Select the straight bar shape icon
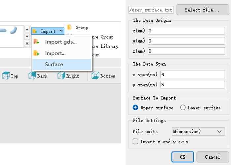Screen dimensions: 231x165 pyautogui.click(x=3, y=30)
